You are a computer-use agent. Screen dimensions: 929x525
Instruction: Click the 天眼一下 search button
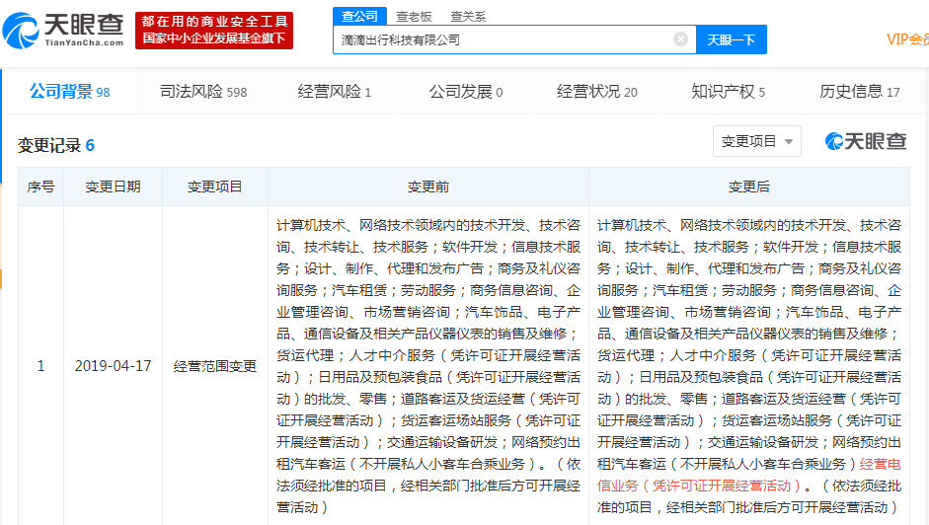[x=732, y=39]
